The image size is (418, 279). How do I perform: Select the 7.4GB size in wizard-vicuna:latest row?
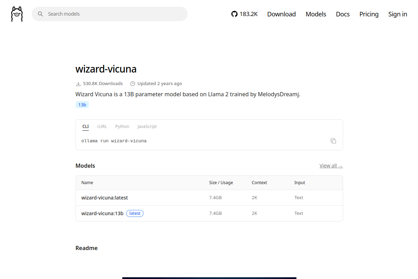pyautogui.click(x=215, y=198)
